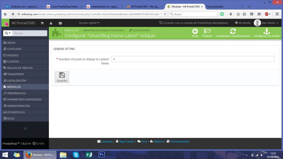This screenshot has width=283, height=159.
Task: Click the Traducir flag icon
Action: (x=207, y=31)
